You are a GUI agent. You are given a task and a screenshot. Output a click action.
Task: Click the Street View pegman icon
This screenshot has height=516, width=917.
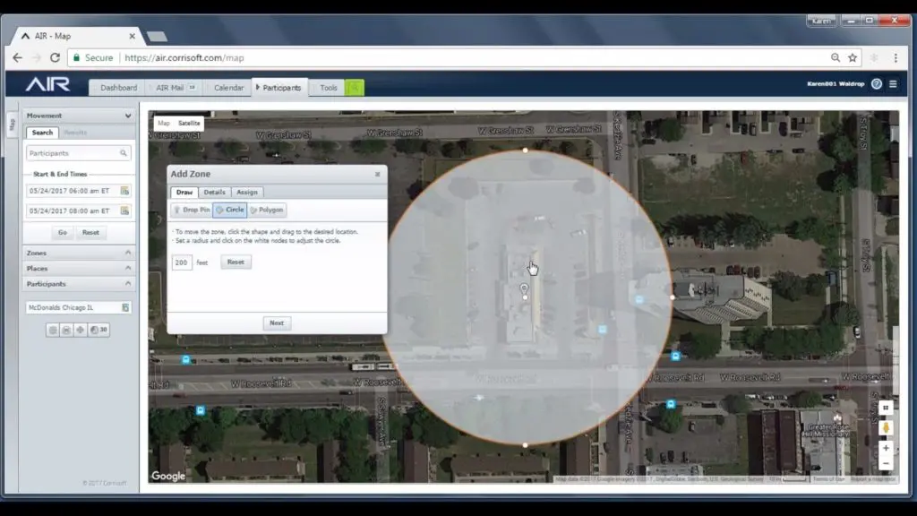[886, 428]
